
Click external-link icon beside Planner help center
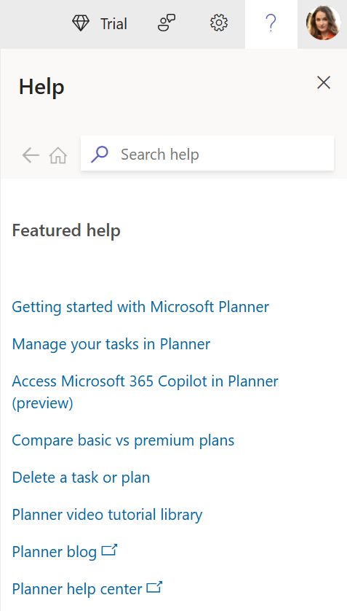[x=154, y=587]
